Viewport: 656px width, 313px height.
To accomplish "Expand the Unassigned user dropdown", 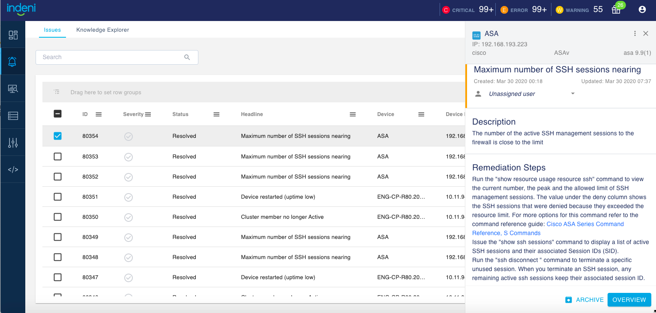I will (x=572, y=94).
